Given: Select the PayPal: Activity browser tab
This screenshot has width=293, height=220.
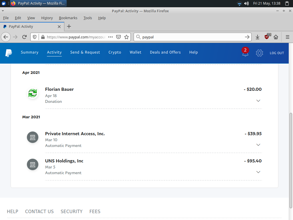Looking at the screenshot, I should click(x=32, y=27).
